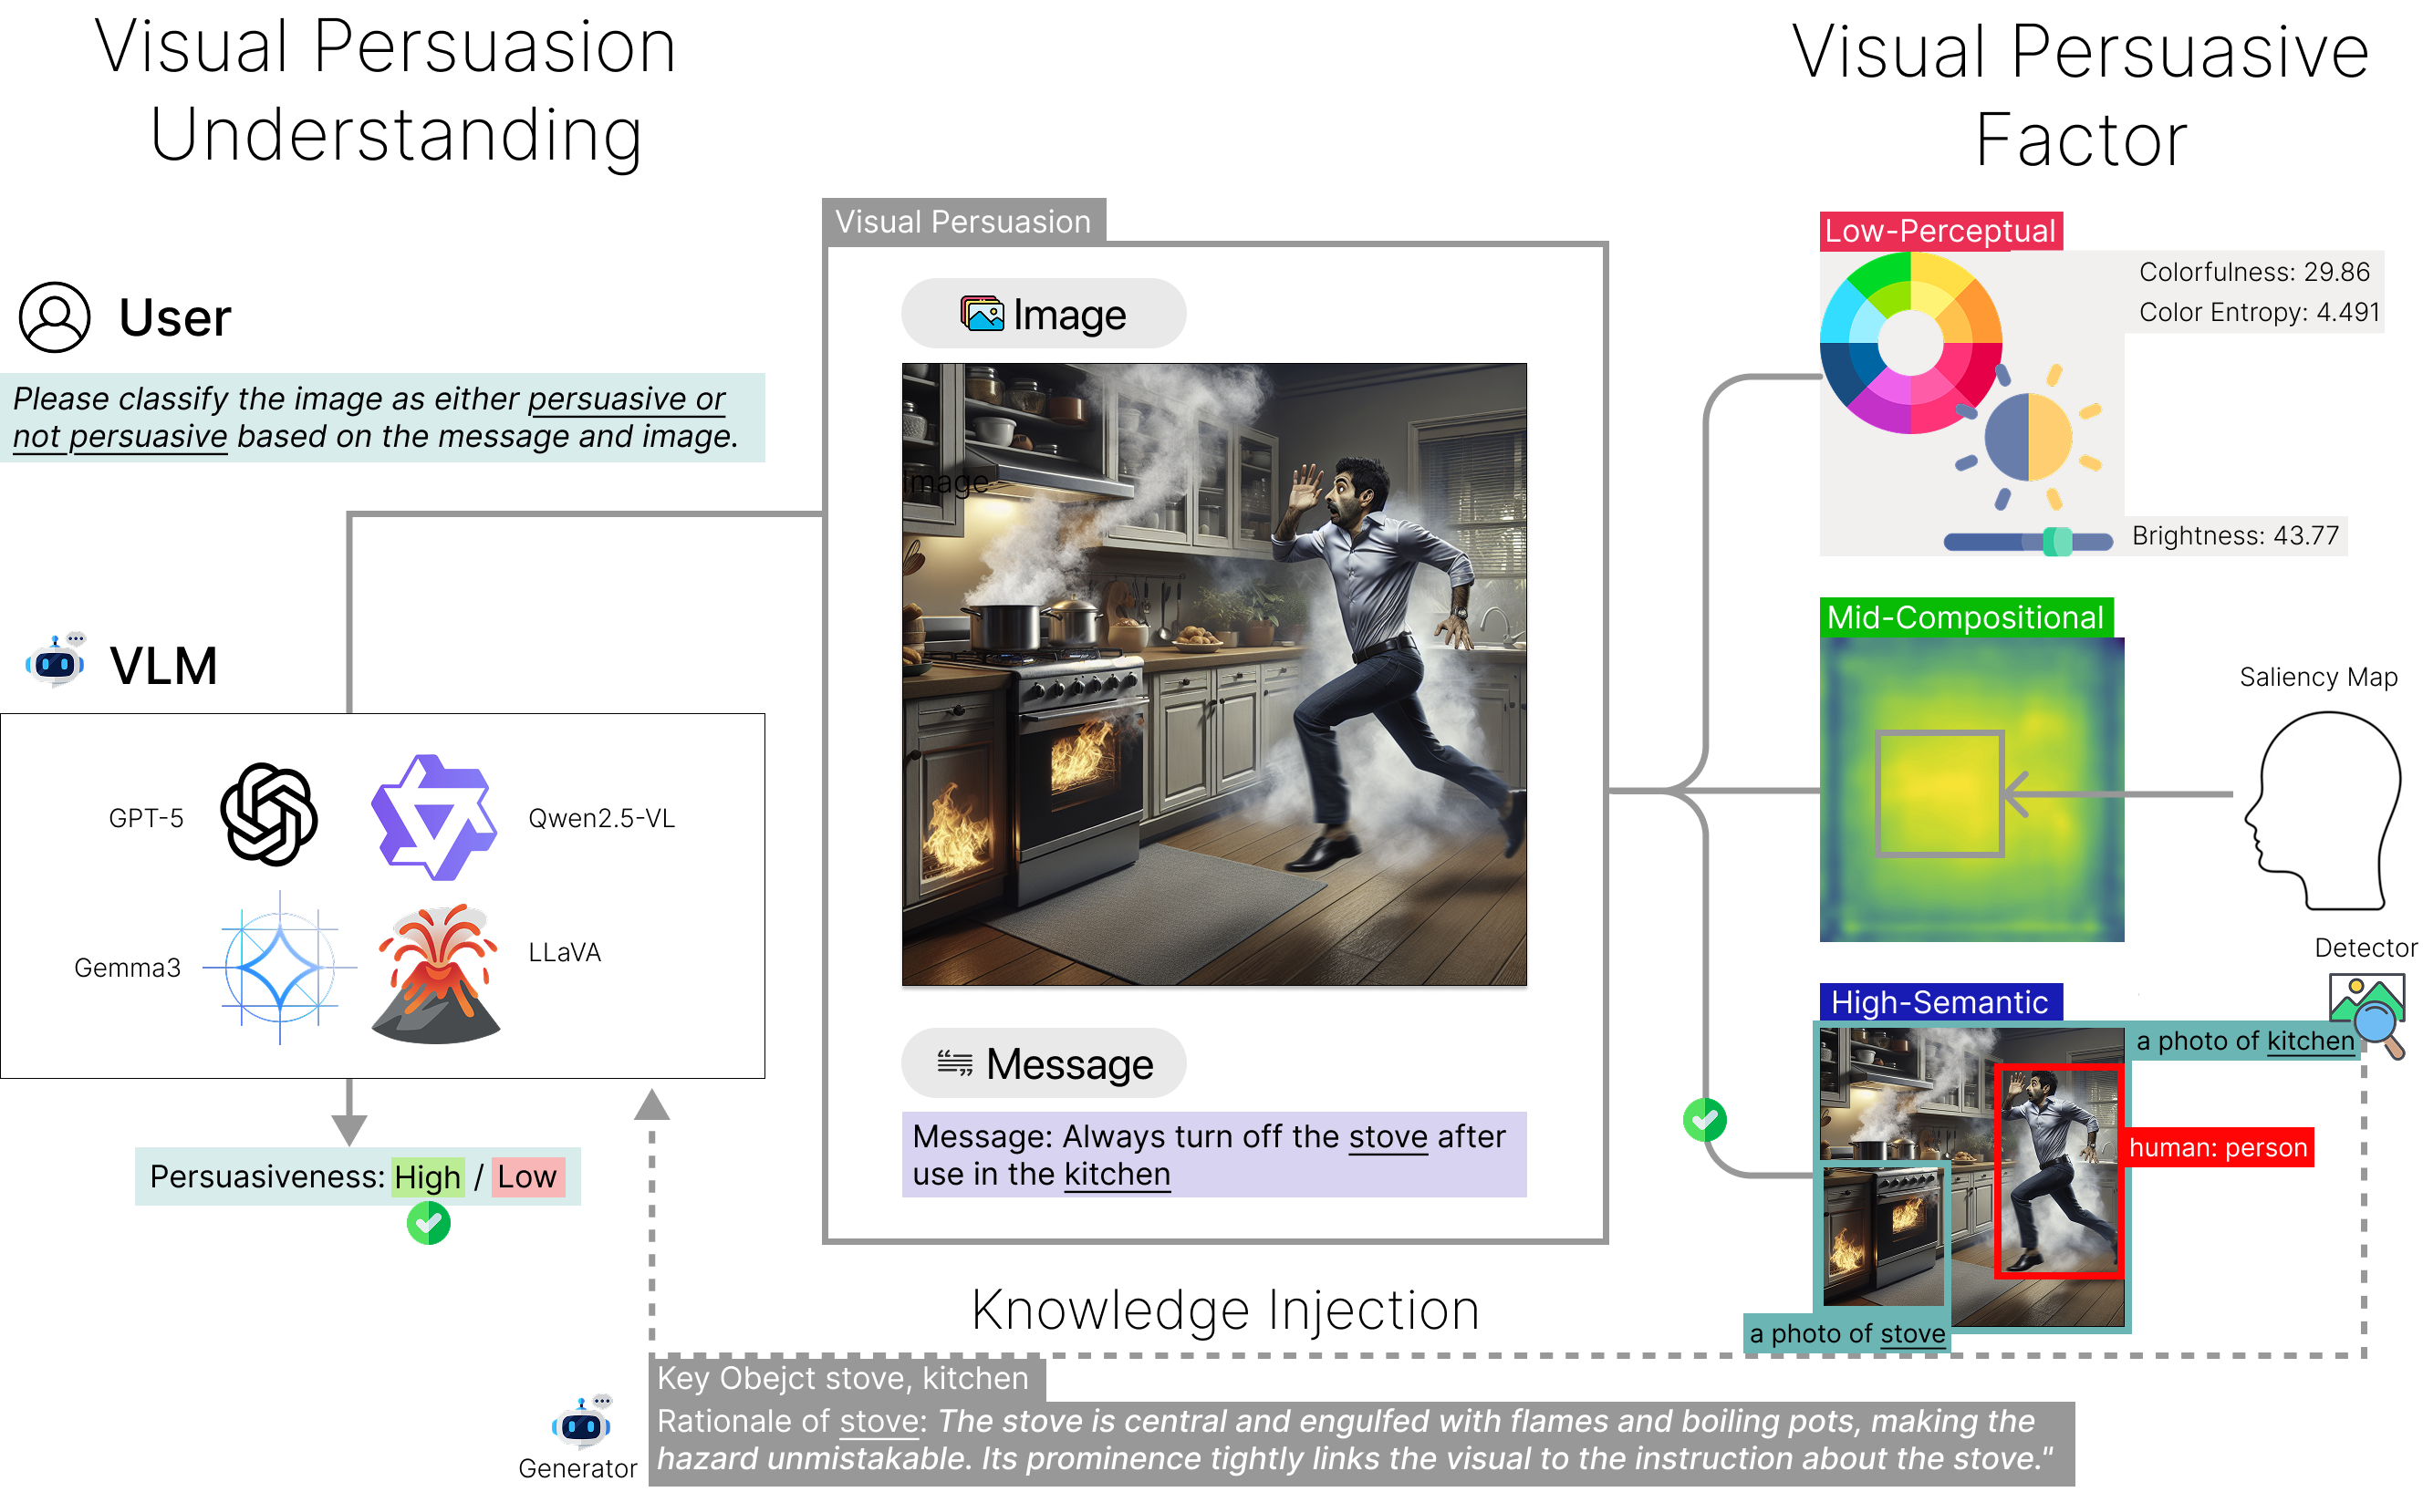This screenshot has width=2423, height=1492.
Task: Open the 'a photo of stove' link
Action: (x=1846, y=1333)
